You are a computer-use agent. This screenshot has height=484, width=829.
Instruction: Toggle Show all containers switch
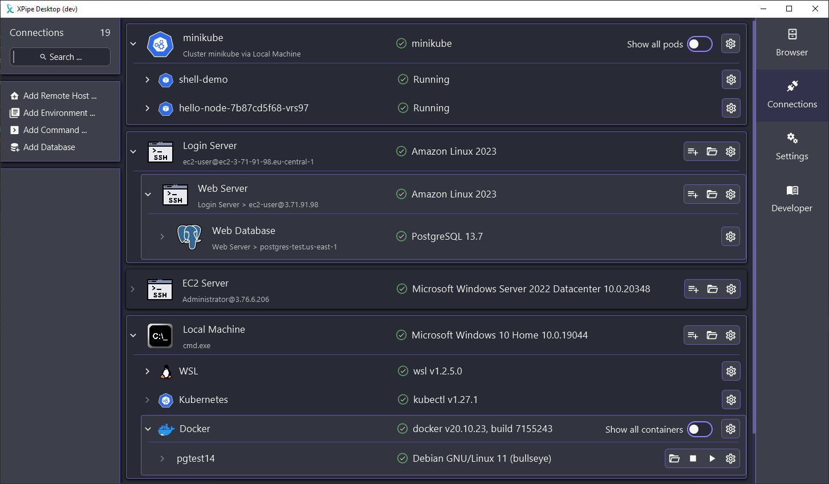[700, 429]
